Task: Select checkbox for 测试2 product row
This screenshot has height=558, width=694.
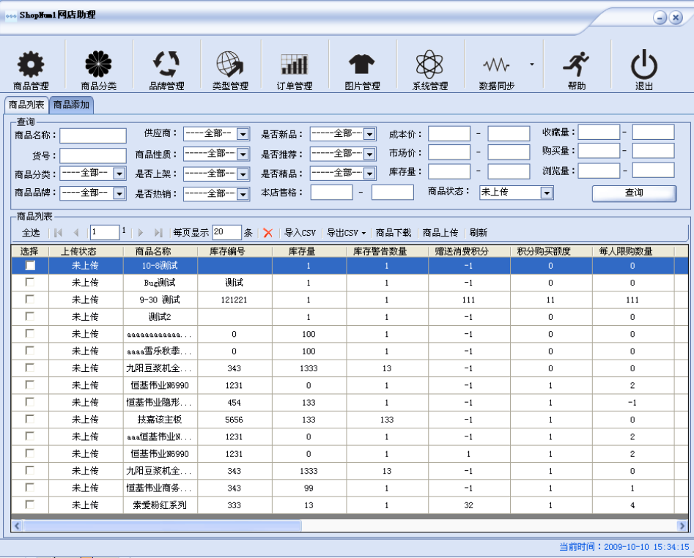Action: pyautogui.click(x=30, y=316)
